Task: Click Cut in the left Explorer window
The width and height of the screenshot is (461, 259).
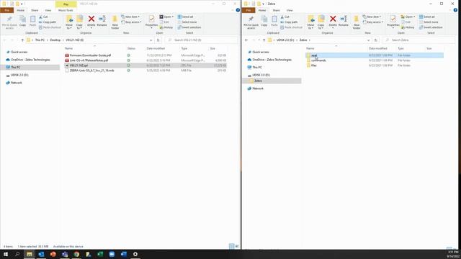Action: (x=43, y=17)
